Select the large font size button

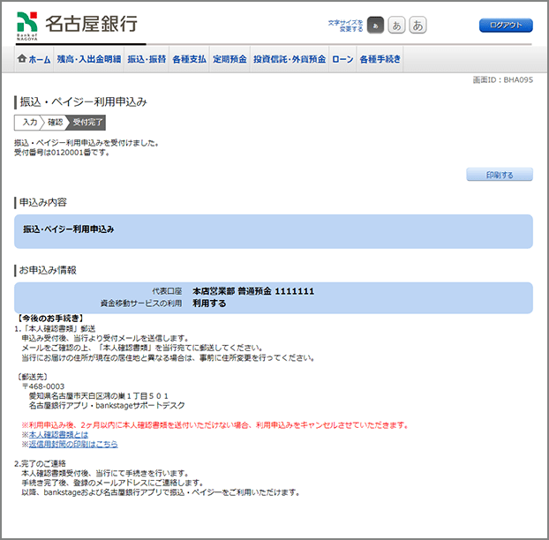417,26
